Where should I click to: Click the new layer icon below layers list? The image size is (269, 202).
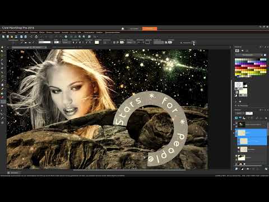[x=236, y=169]
